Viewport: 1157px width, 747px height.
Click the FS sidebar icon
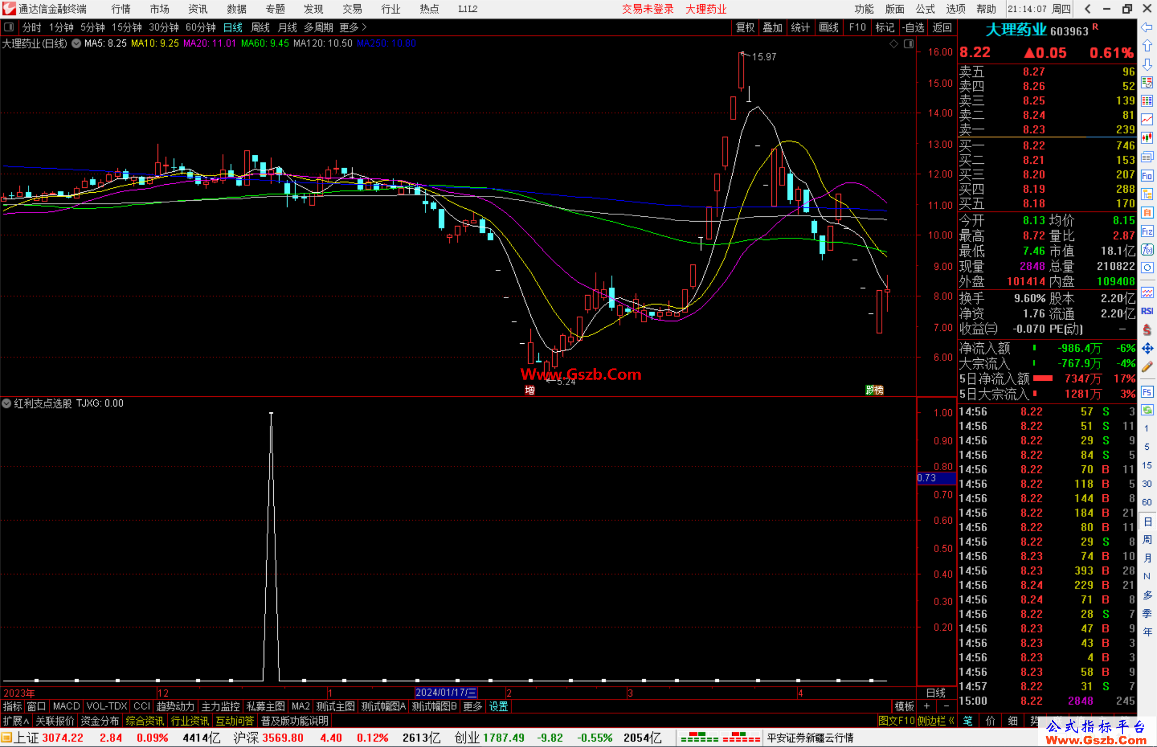(1147, 392)
